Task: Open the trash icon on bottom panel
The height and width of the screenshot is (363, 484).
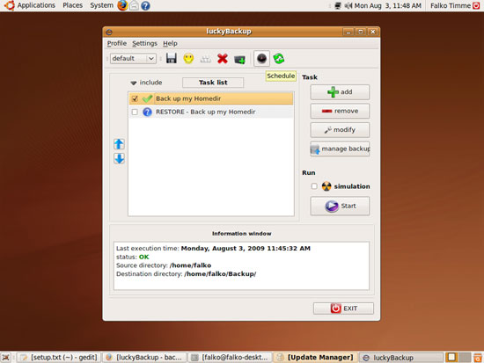Action: point(478,357)
